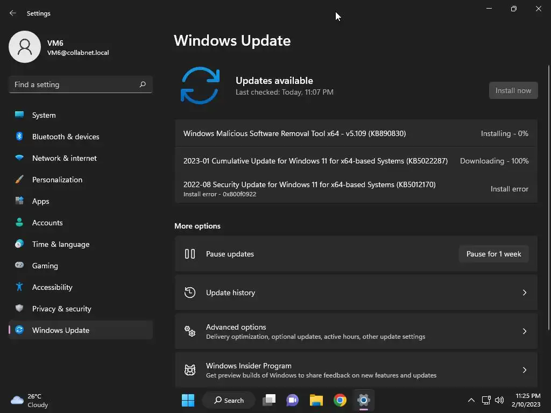Click the Apps icon in sidebar
This screenshot has width=551, height=413.
pos(19,201)
